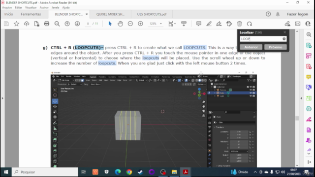Image resolution: width=315 pixels, height=177 pixels.
Task: Show hidden system tray icons chevron
Action: click(255, 172)
